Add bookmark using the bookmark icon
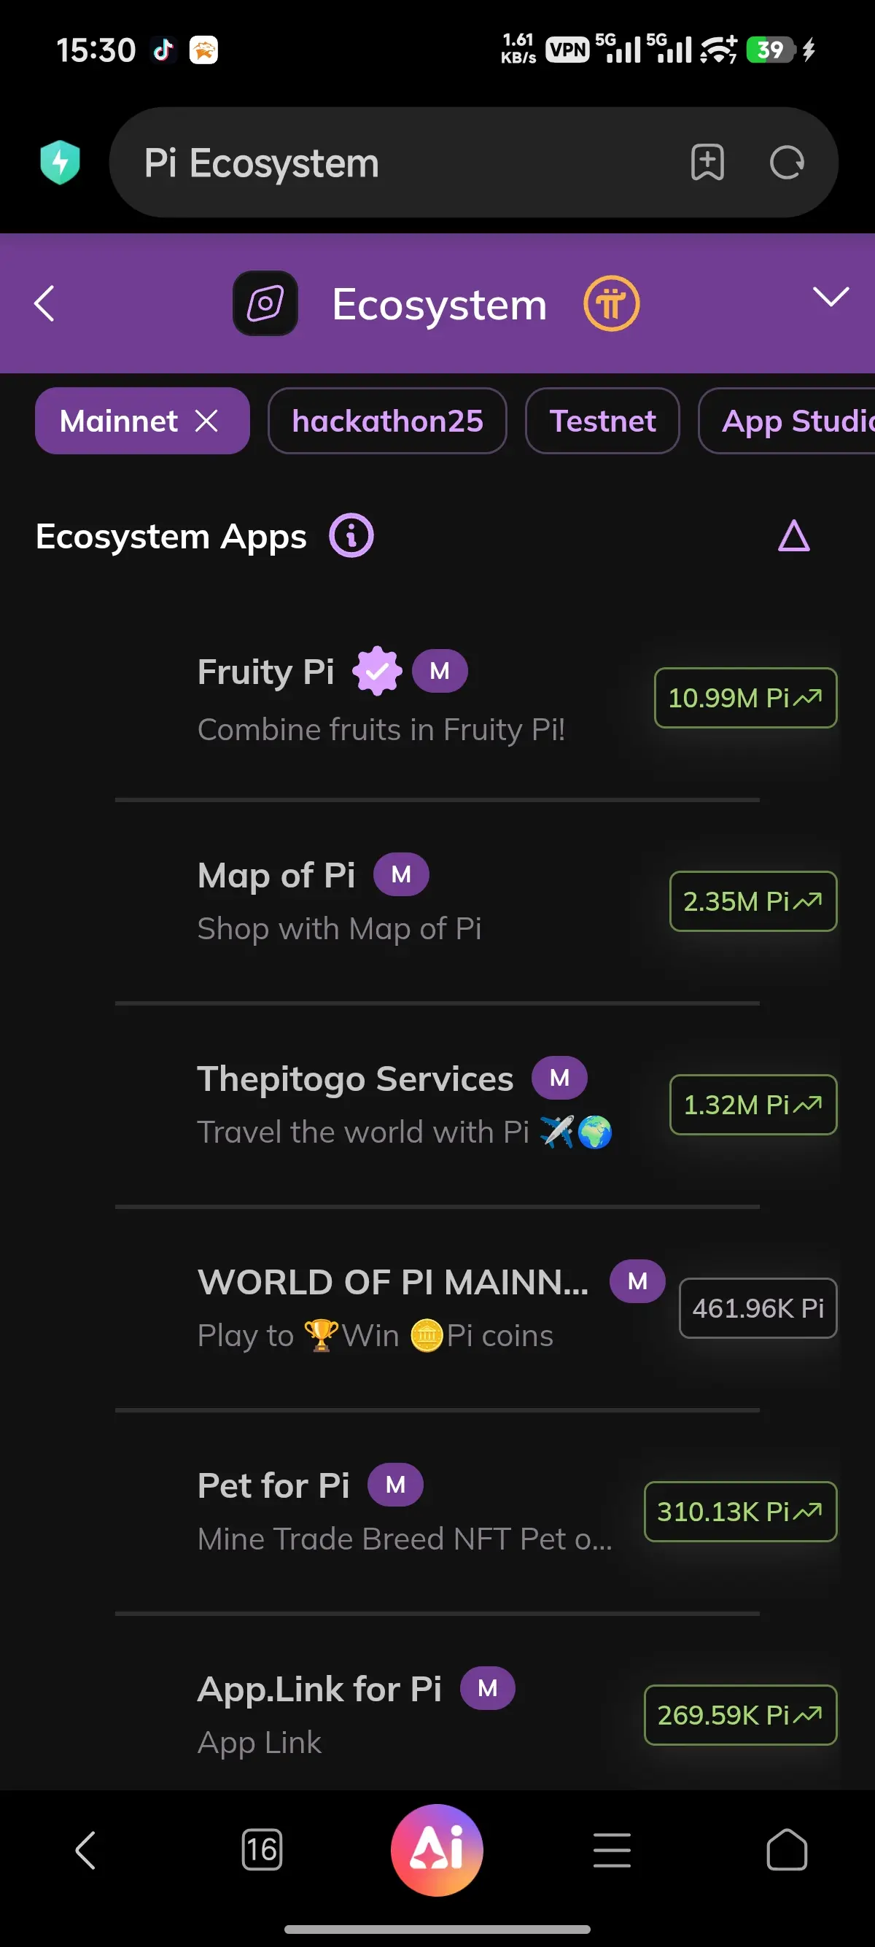The height and width of the screenshot is (1947, 875). (707, 162)
